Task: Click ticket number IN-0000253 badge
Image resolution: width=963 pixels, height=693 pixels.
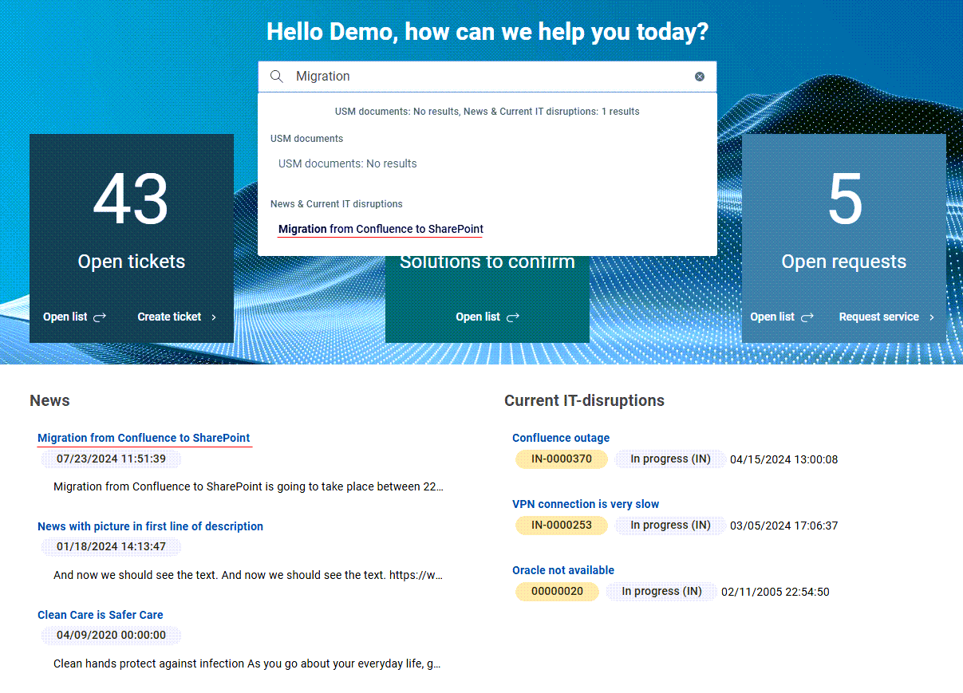Action: (562, 526)
